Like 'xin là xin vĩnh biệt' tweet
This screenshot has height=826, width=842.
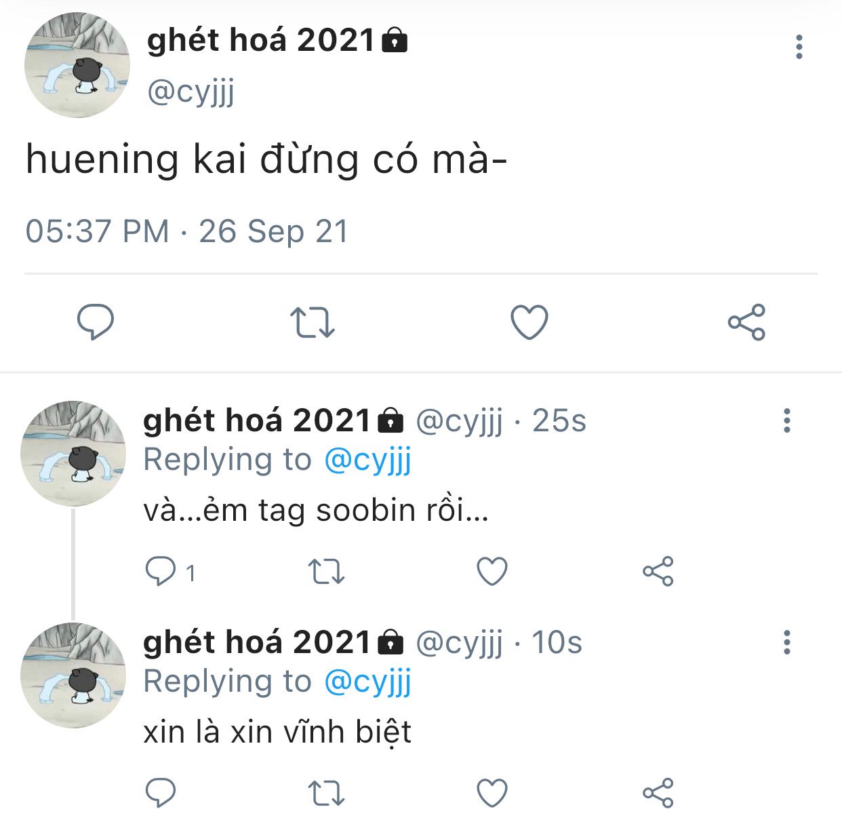(492, 793)
